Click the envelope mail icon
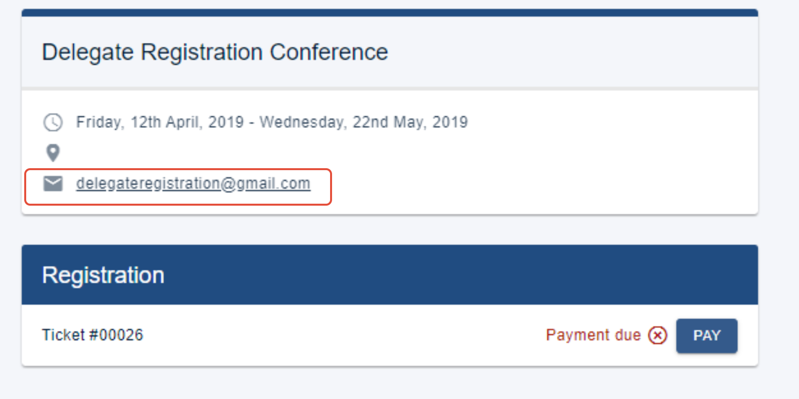The width and height of the screenshot is (799, 399). point(53,183)
